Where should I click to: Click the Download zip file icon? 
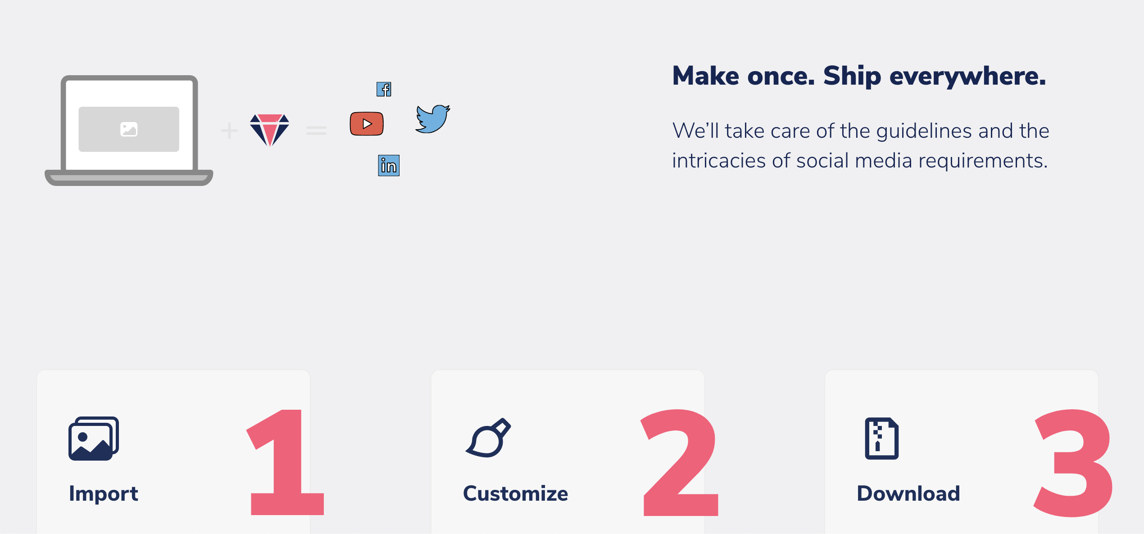(881, 439)
